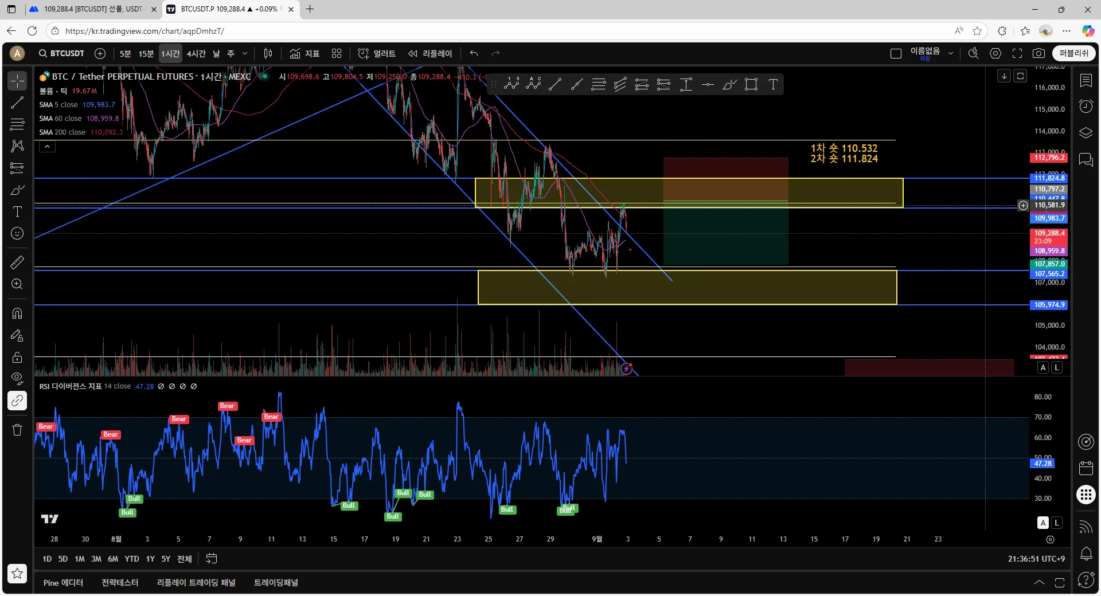Image resolution: width=1101 pixels, height=596 pixels.
Task: Open the chat panel in right sidebar
Action: [x=1086, y=159]
